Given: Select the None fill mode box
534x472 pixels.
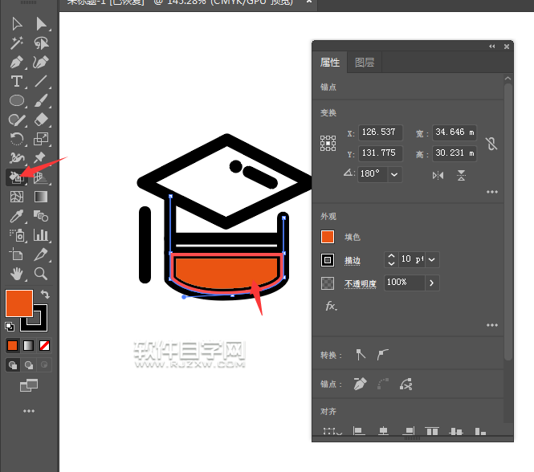Looking at the screenshot, I should 46,346.
